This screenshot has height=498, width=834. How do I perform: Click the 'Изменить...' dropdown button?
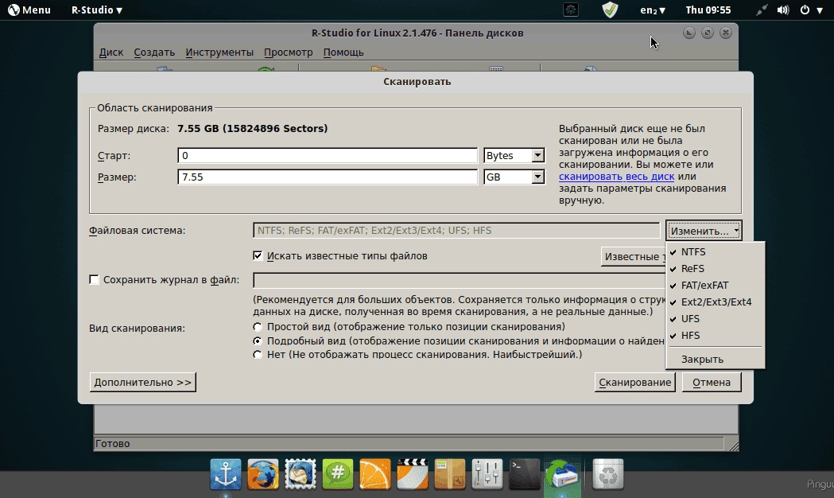coord(704,231)
